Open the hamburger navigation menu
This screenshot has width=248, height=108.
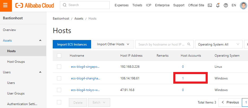point(5,5)
